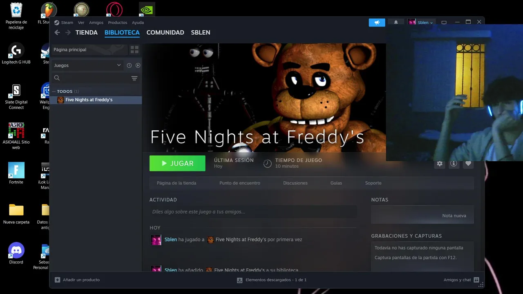
Task: Click Sblen avatar beside first-played activity
Action: tap(156, 240)
